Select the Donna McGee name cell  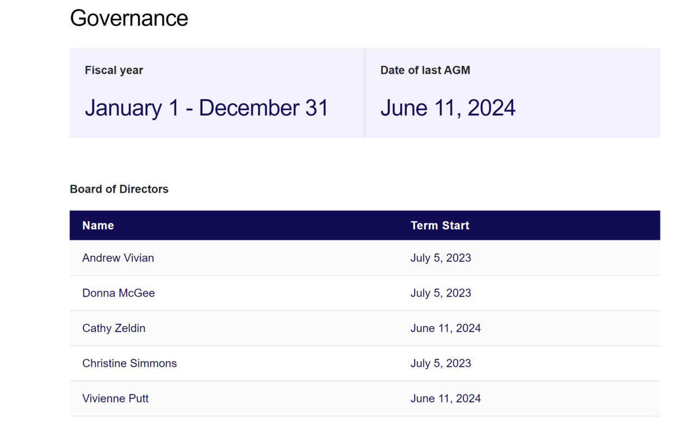coord(119,293)
